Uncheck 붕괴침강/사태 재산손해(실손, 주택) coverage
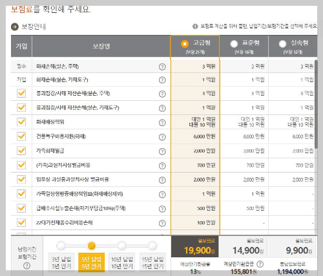 click(x=21, y=93)
